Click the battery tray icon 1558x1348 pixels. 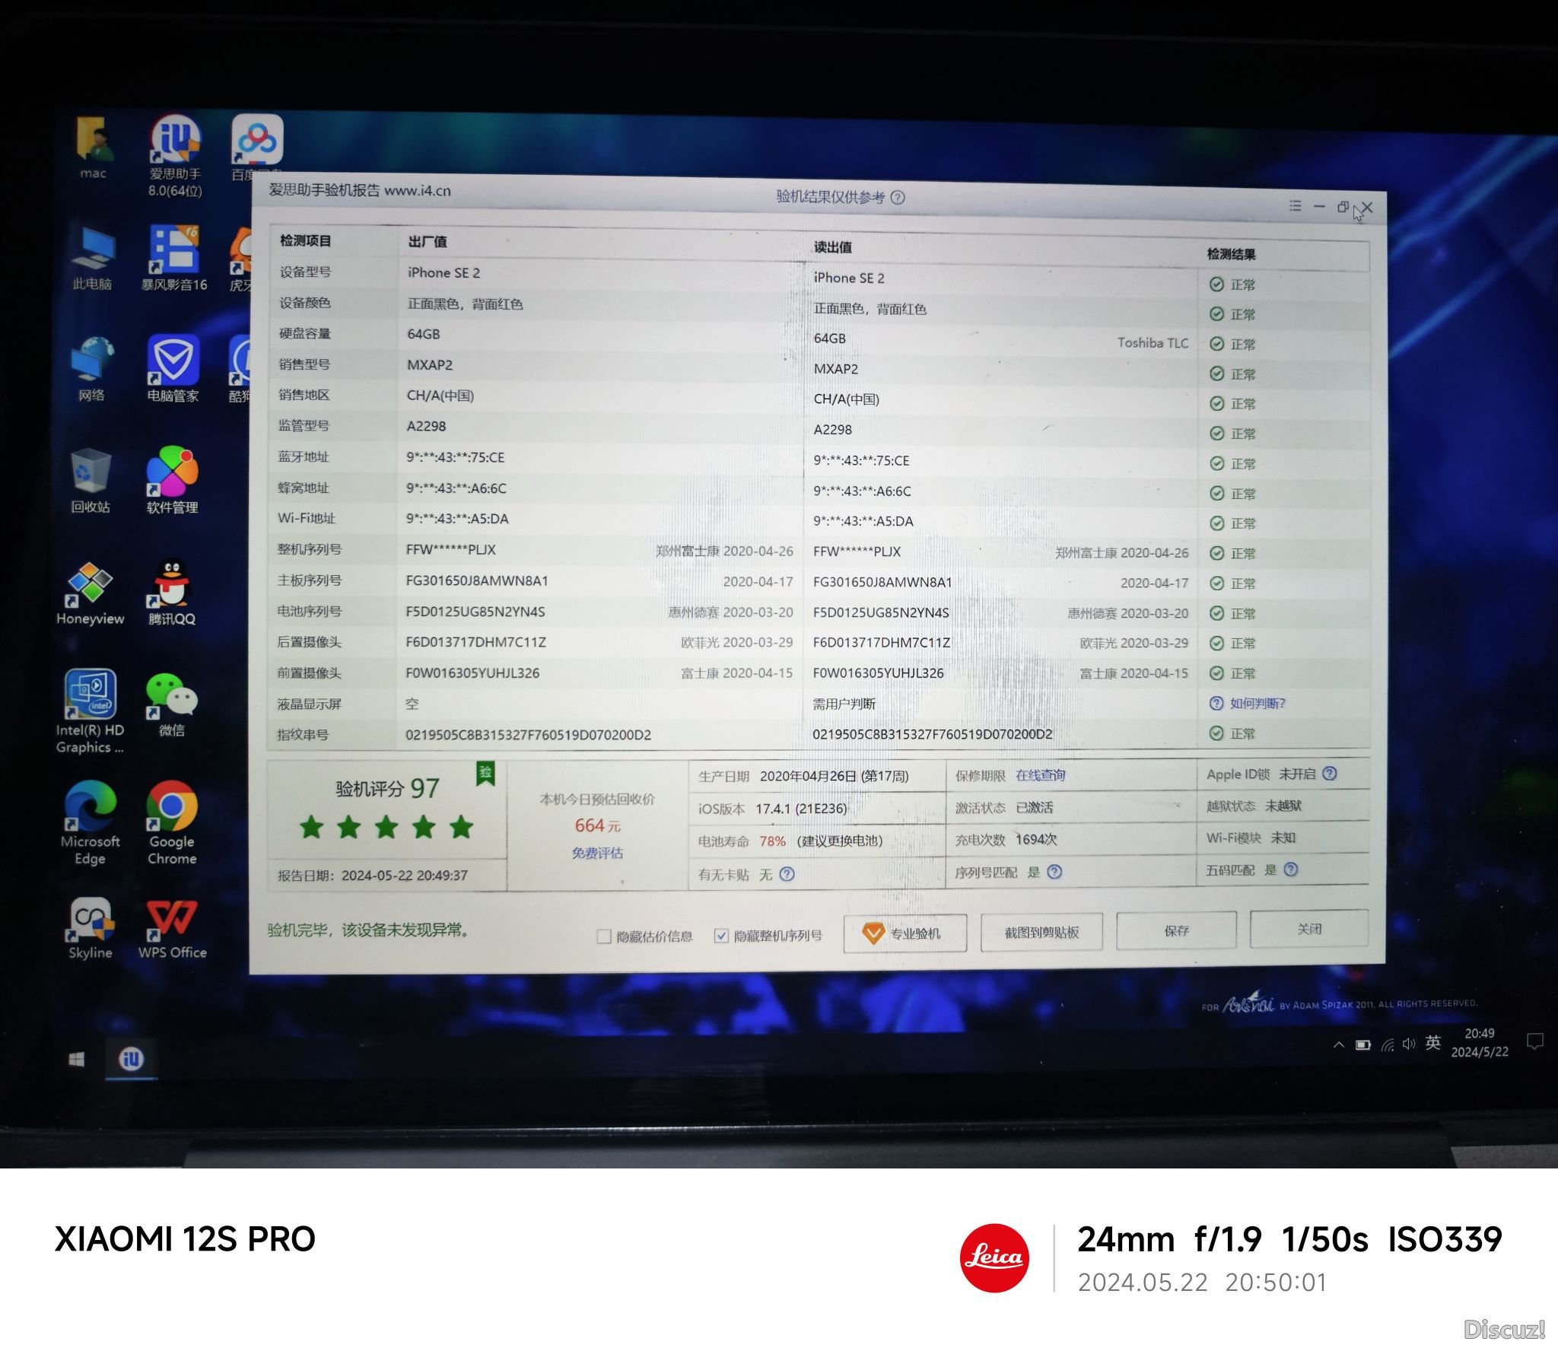click(x=1362, y=1044)
